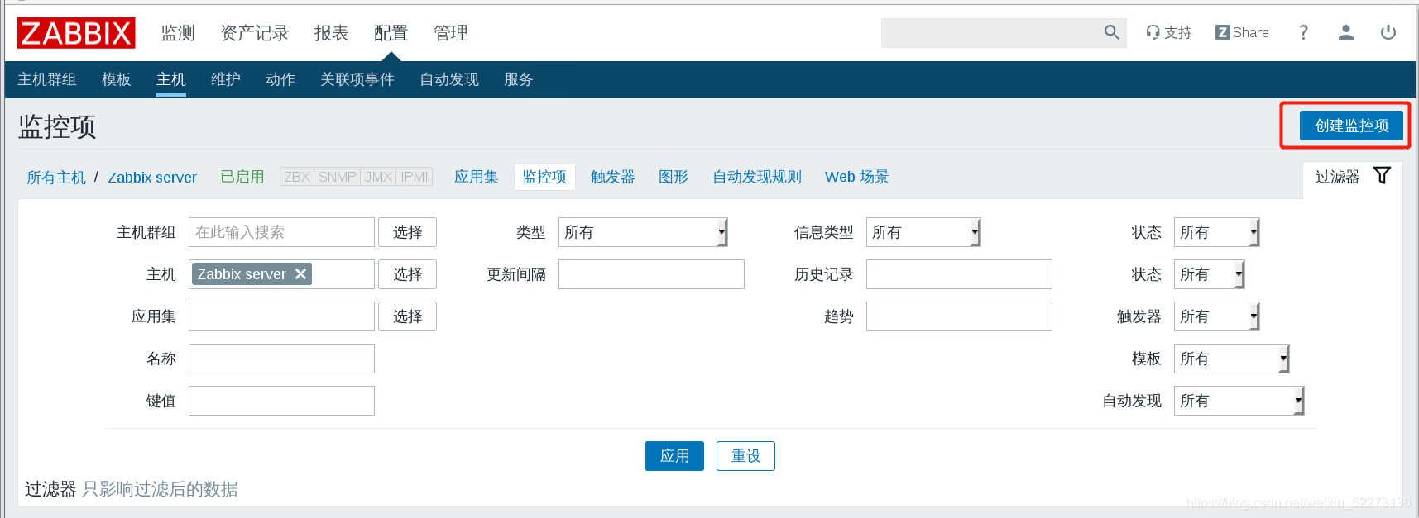Switch to the 触发器 tab

point(613,177)
